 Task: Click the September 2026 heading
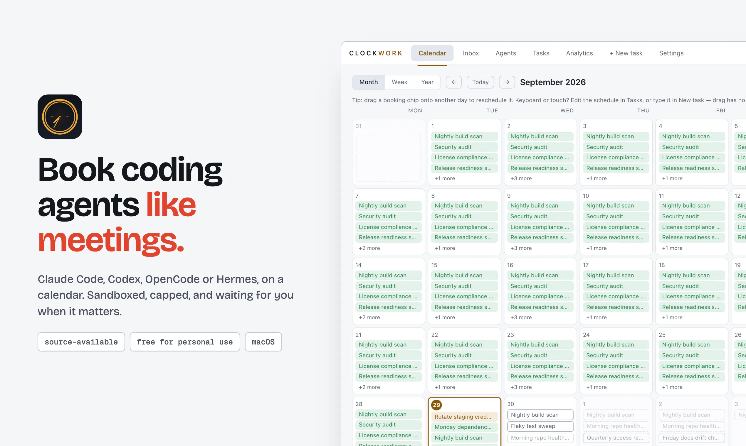(x=552, y=82)
